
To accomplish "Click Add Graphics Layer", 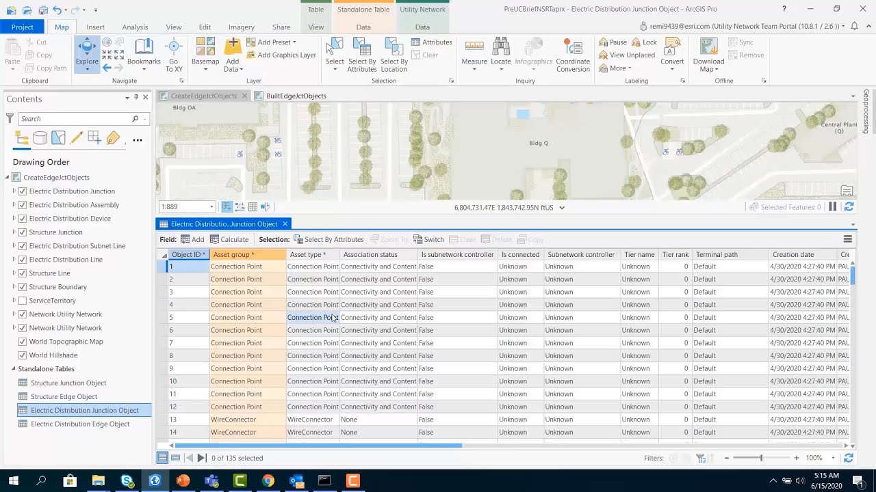I will [x=281, y=55].
